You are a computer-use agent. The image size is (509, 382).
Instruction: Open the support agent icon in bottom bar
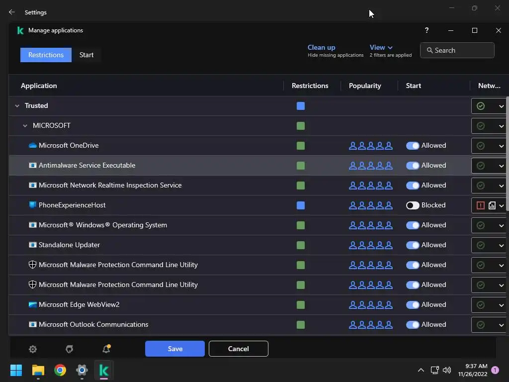tap(70, 349)
